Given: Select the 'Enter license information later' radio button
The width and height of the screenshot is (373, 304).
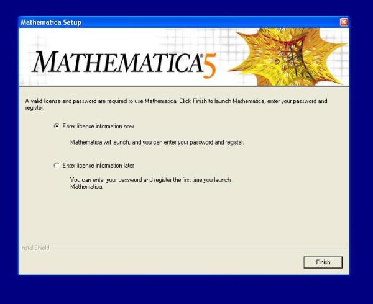Looking at the screenshot, I should pyautogui.click(x=57, y=166).
